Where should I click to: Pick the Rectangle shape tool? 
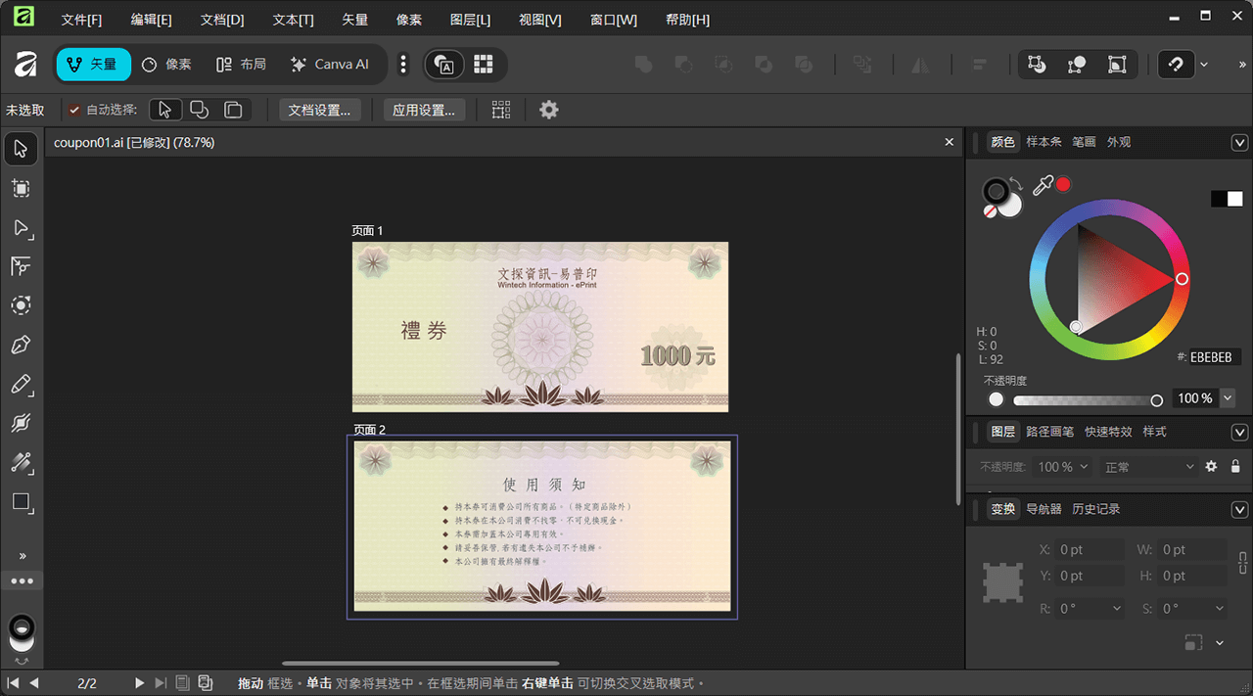point(21,502)
